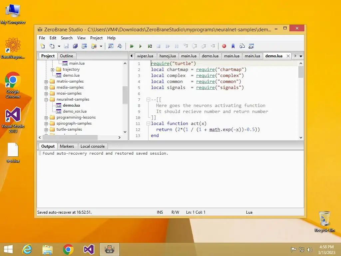Switch to the Outline tab
341x256 pixels.
coord(67,56)
